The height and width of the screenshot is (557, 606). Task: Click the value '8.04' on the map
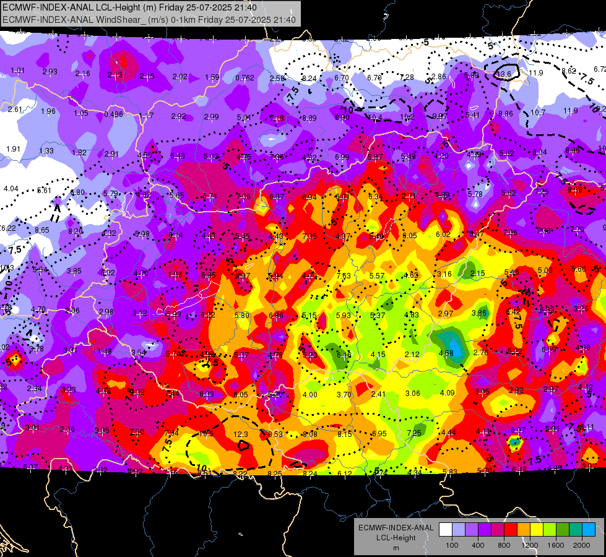[x=540, y=152]
